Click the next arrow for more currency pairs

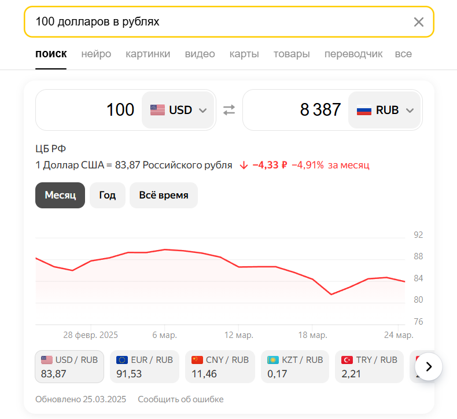[428, 366]
